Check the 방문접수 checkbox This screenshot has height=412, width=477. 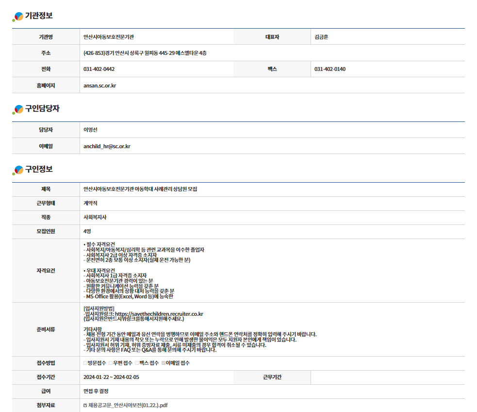(x=85, y=363)
